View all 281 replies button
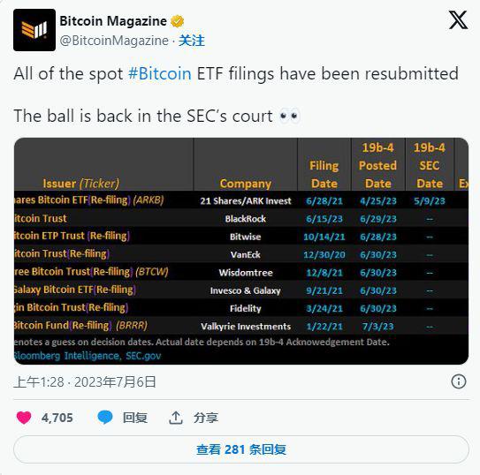 click(x=241, y=449)
